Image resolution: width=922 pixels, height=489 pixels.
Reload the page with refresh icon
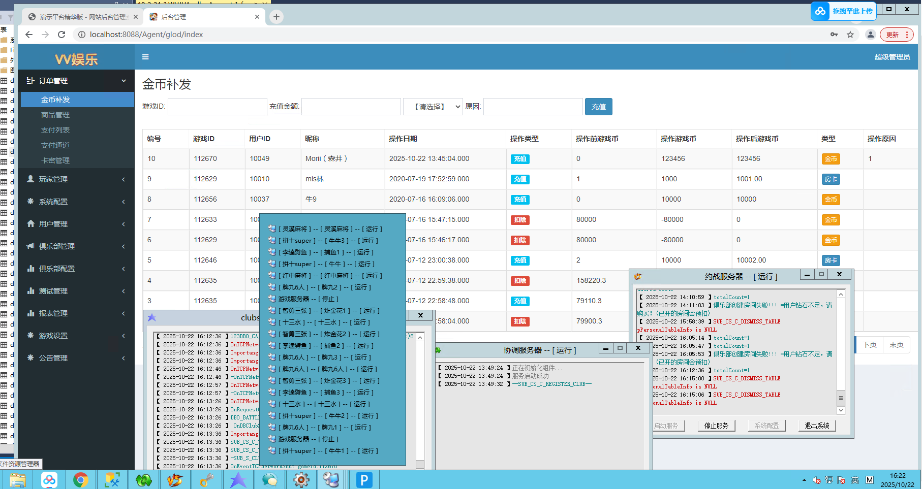point(62,35)
